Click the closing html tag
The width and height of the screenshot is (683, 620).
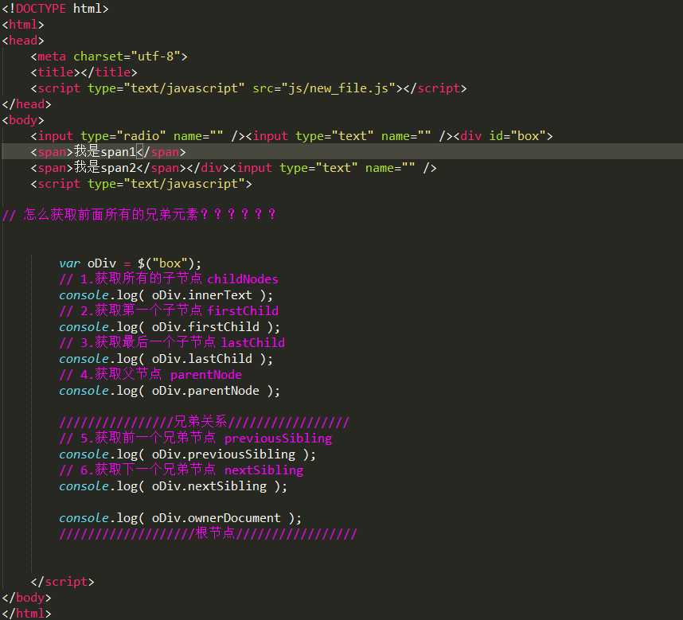pyautogui.click(x=26, y=614)
